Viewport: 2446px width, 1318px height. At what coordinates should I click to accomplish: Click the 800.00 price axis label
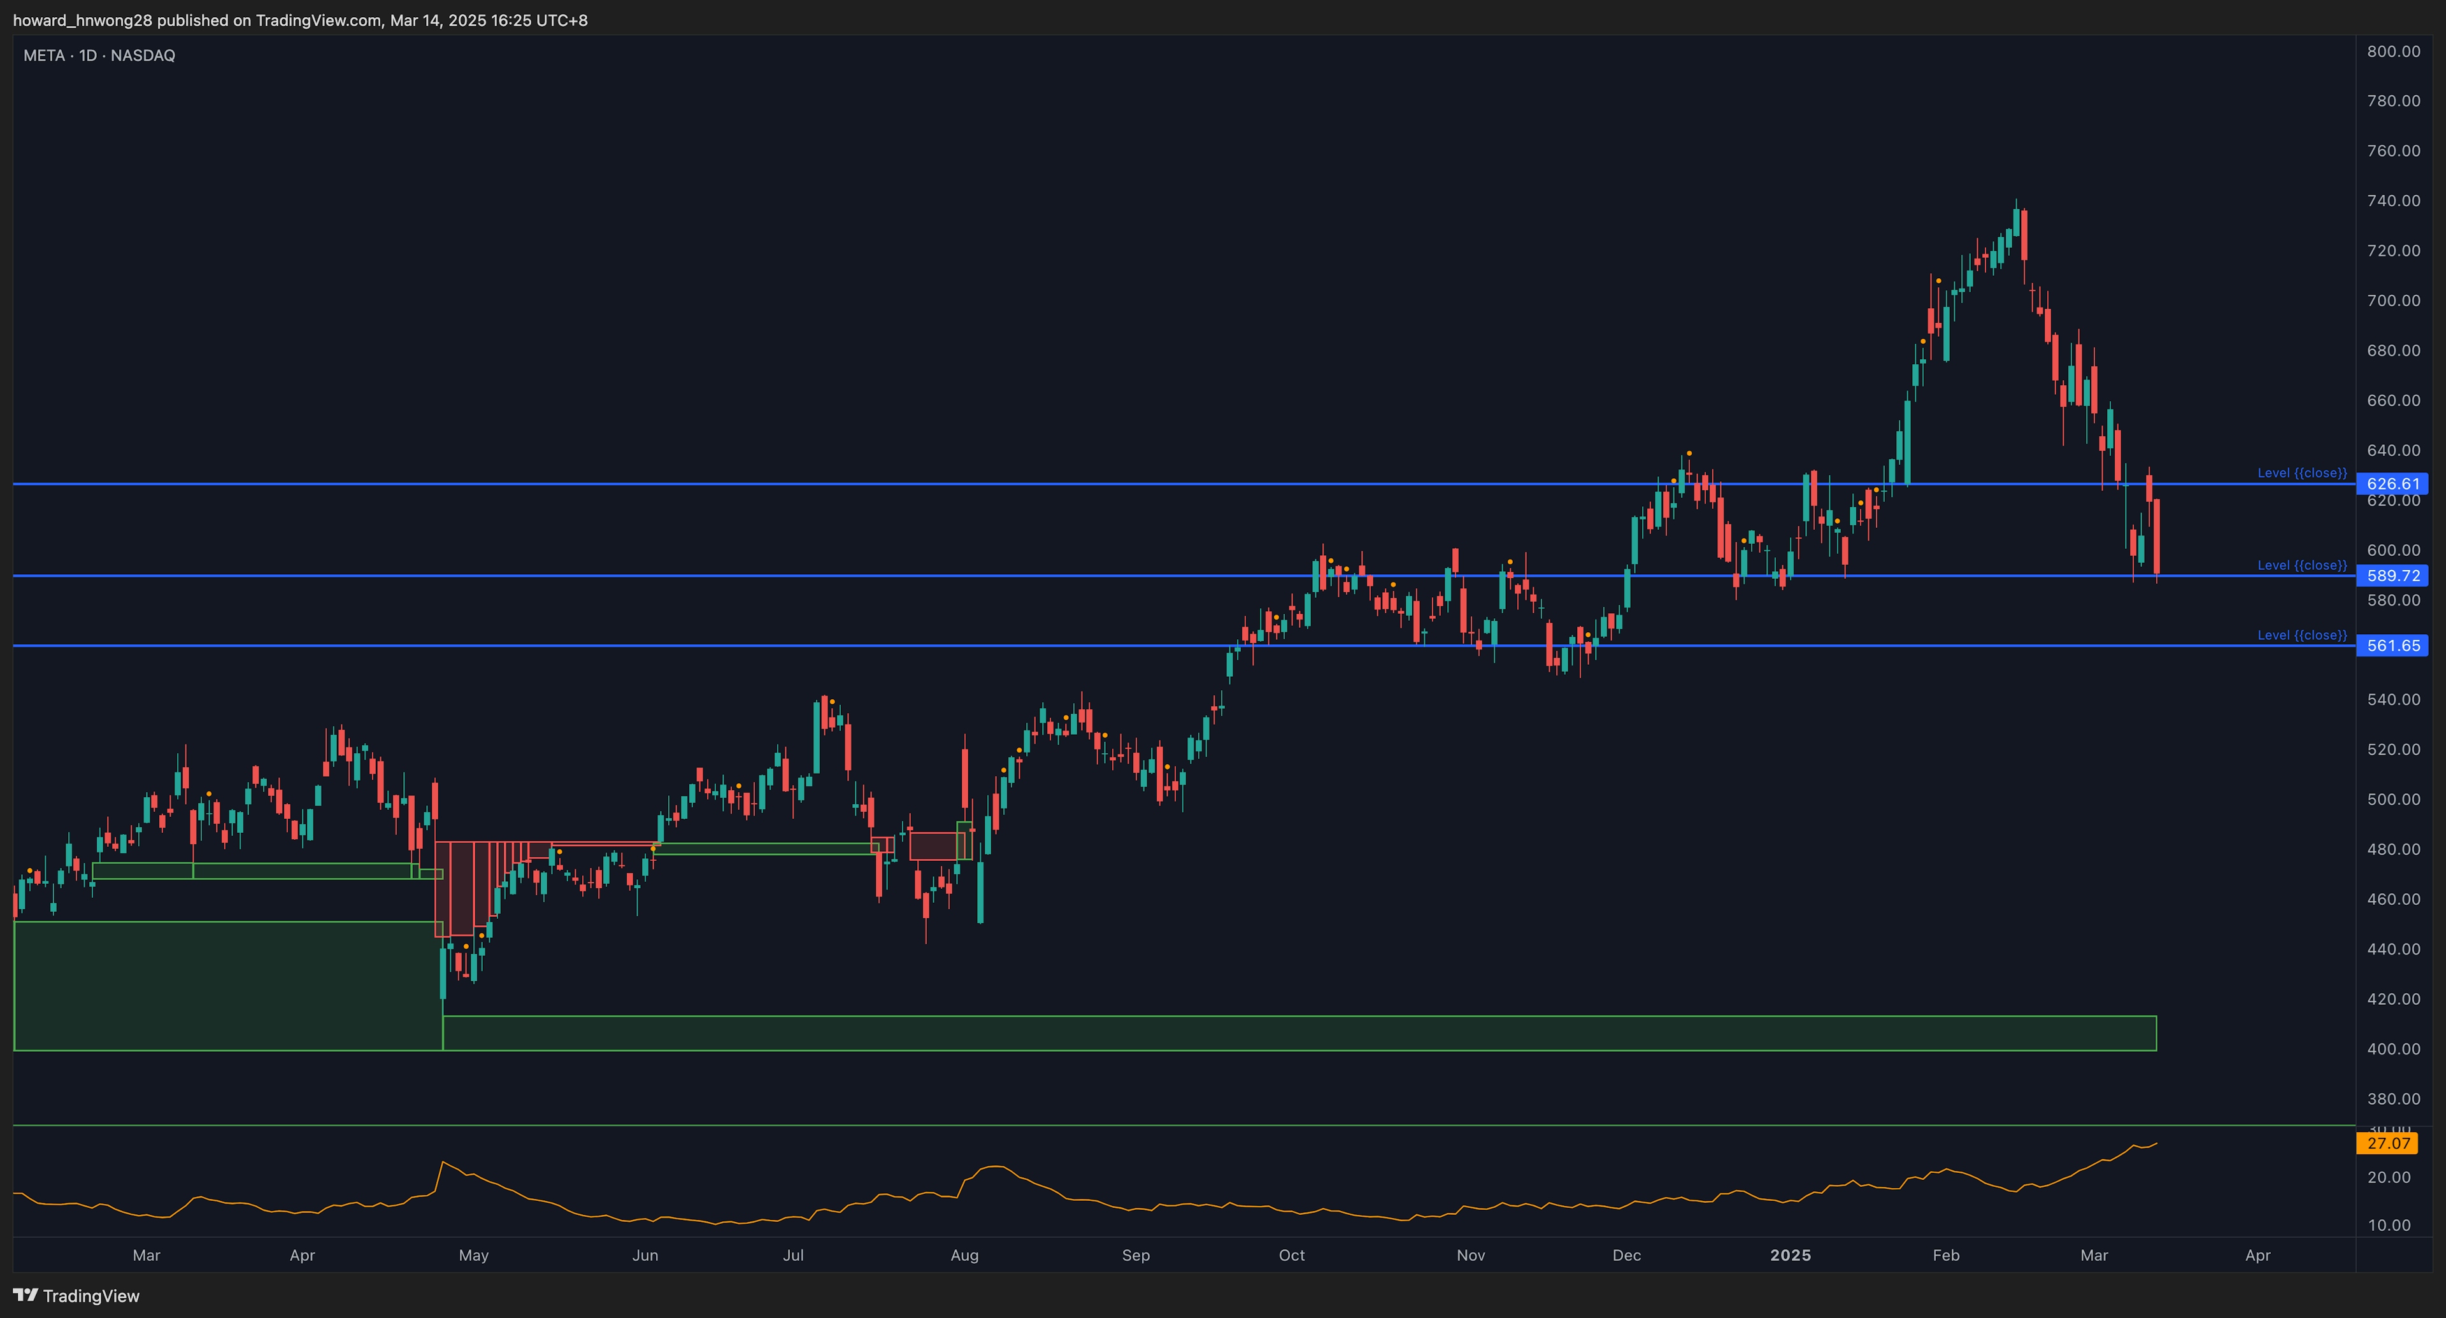[2393, 51]
